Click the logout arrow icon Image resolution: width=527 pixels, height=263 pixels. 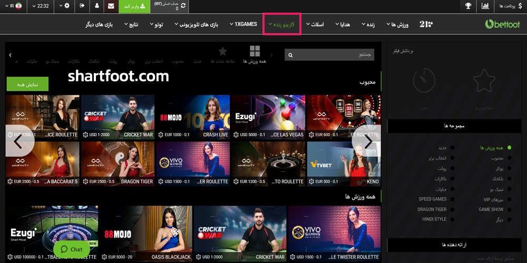tap(82, 6)
